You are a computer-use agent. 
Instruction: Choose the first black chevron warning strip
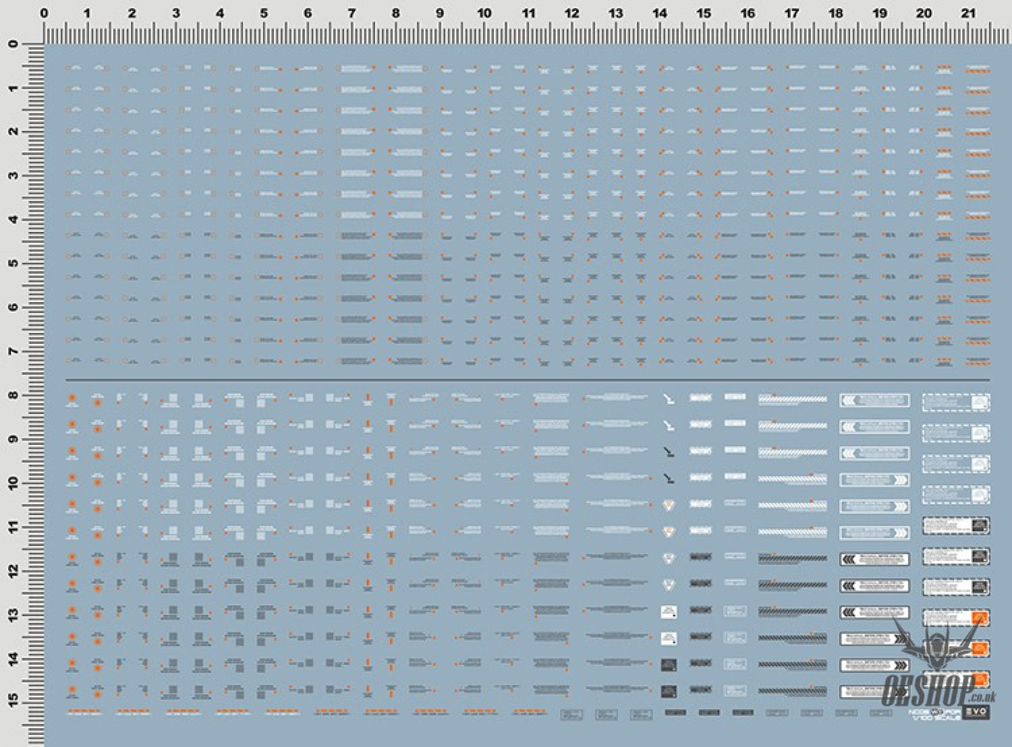[874, 559]
